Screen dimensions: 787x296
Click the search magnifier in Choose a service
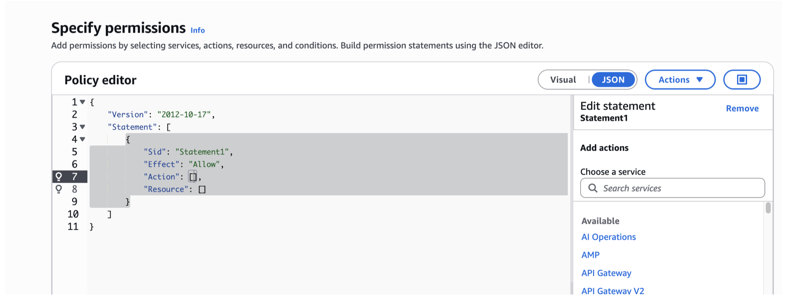593,188
